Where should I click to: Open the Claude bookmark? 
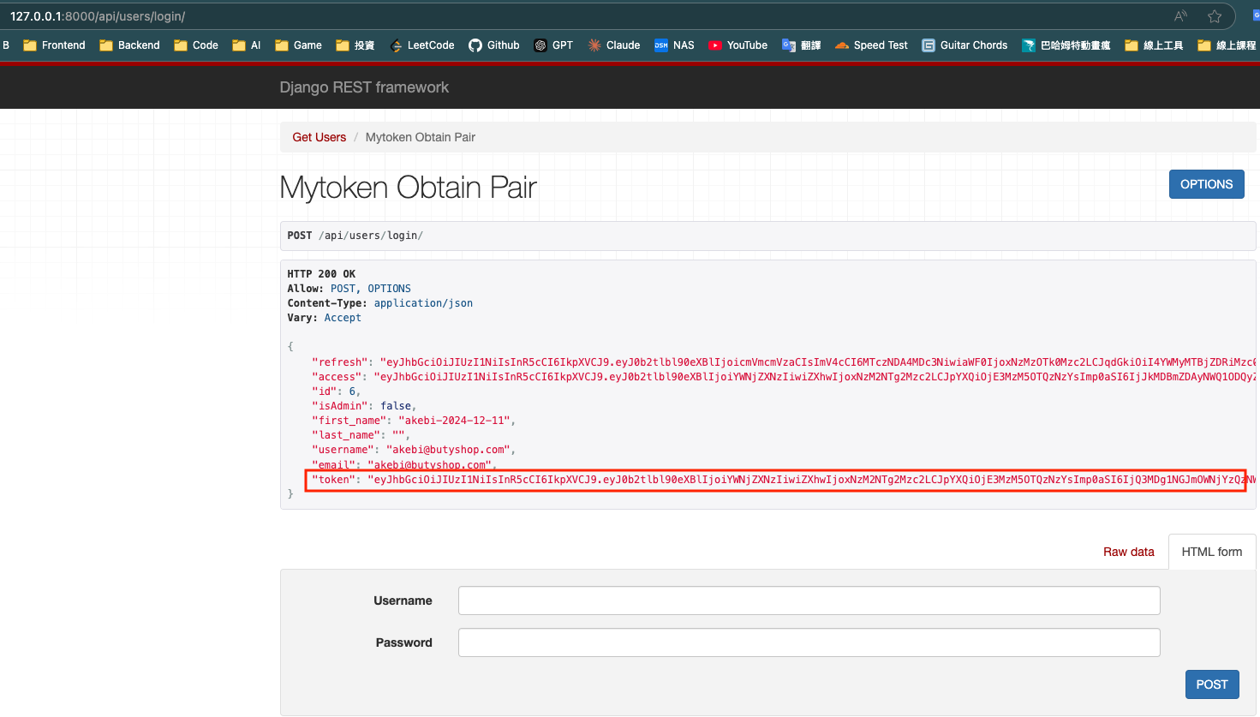point(614,45)
